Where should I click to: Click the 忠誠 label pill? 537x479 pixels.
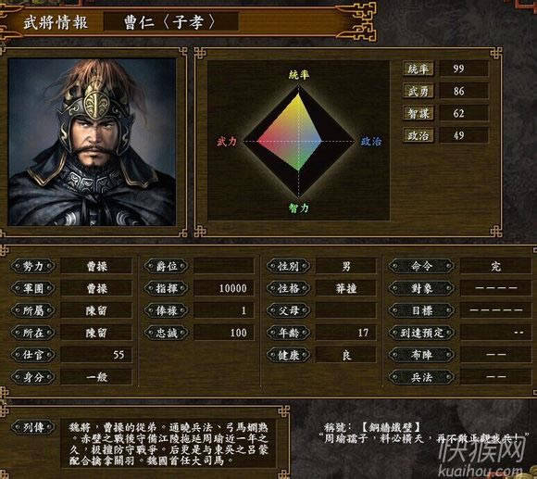point(167,333)
